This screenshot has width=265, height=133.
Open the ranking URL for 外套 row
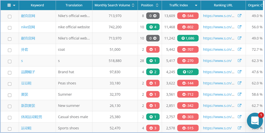tap(219, 50)
